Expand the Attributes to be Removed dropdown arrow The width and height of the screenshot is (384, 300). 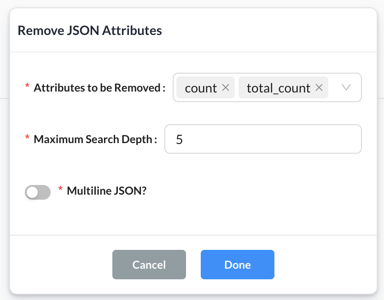pos(347,87)
